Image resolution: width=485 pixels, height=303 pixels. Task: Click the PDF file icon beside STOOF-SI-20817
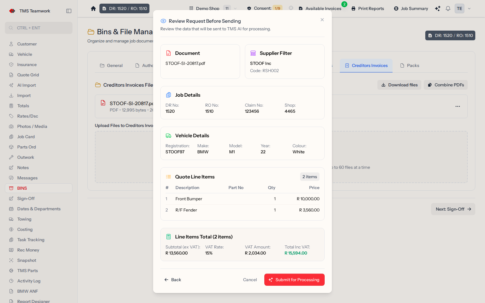(x=103, y=103)
